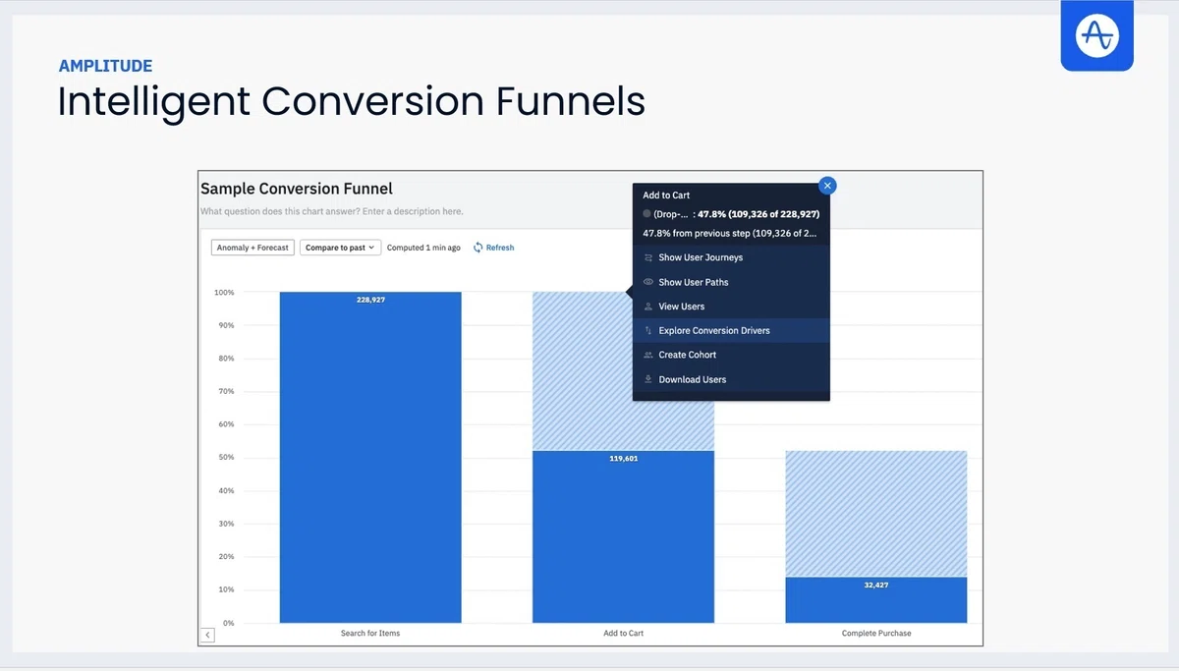
Task: Click Computed 1 min ago text
Action: coord(423,248)
